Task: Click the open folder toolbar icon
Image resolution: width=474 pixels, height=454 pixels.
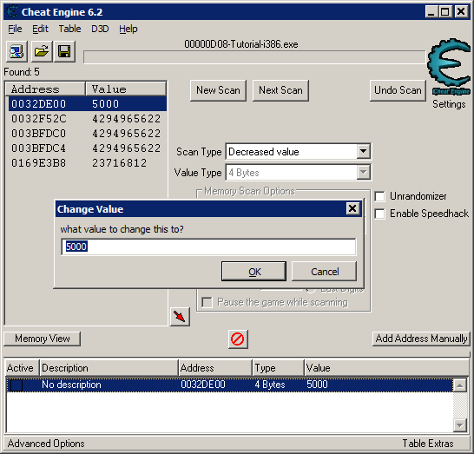Action: coord(41,52)
